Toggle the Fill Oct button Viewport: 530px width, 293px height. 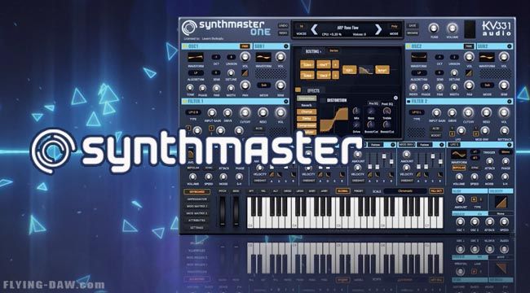[436, 191]
